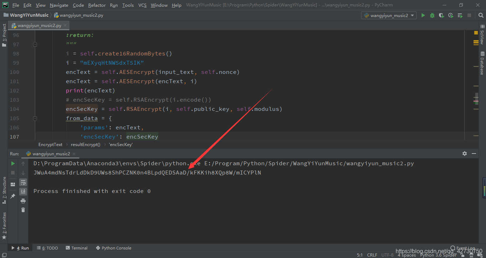Open the Favorites tool window
The height and width of the screenshot is (258, 486).
click(4, 226)
